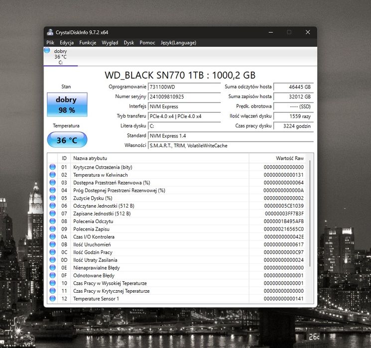
Task: Click the Litera dysku field C:
Action: point(184,126)
